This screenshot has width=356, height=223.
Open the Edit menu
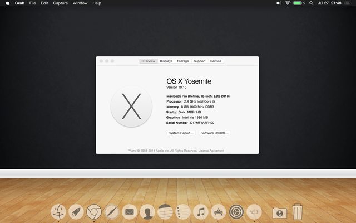click(44, 3)
